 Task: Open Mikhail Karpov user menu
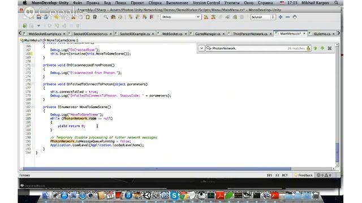pyautogui.click(x=315, y=3)
